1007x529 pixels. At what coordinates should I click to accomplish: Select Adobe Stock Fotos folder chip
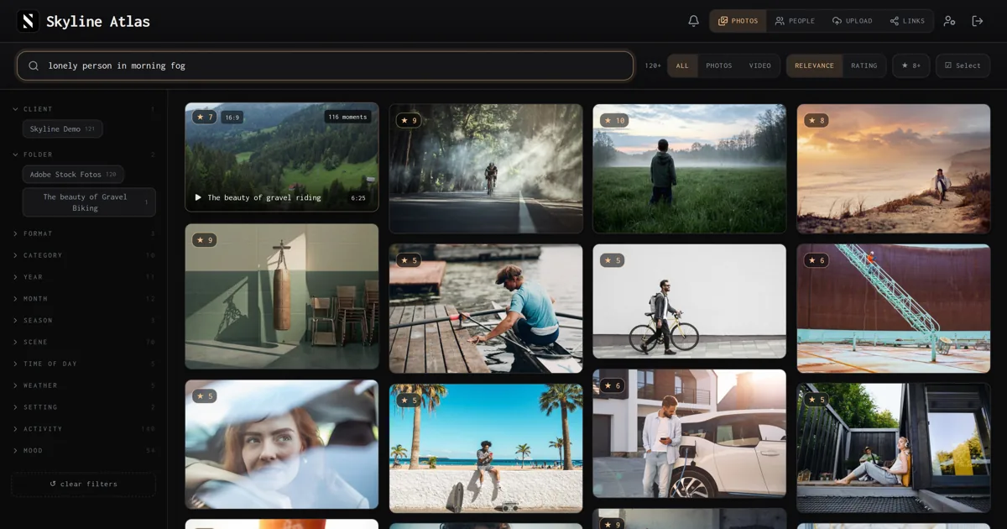pyautogui.click(x=74, y=175)
